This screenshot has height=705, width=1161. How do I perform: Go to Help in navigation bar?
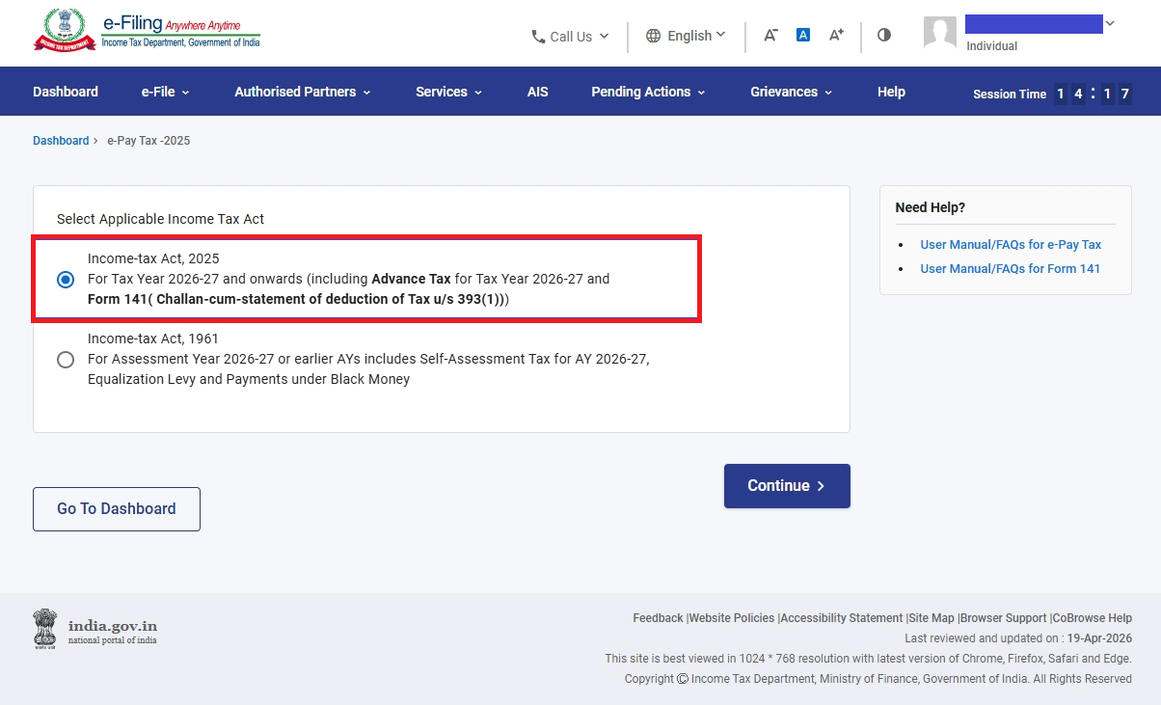click(x=891, y=92)
